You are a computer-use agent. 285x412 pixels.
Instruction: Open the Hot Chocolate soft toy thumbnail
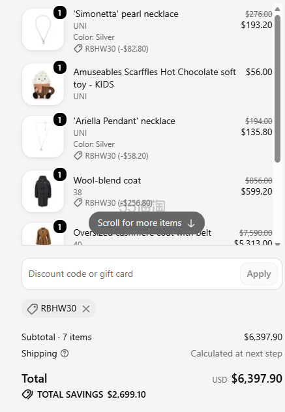click(x=43, y=84)
